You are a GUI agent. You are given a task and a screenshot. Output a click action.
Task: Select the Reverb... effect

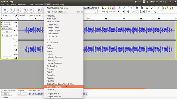[x=64, y=78]
